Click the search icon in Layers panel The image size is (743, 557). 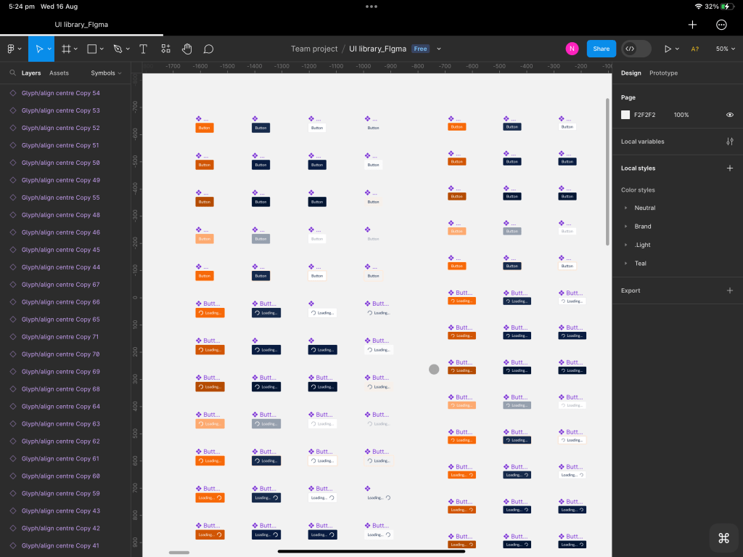(13, 73)
